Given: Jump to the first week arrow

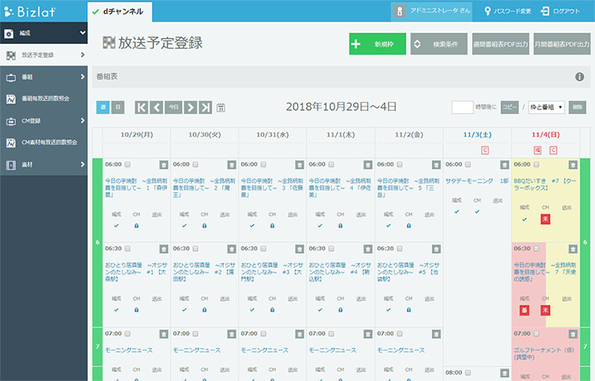Looking at the screenshot, I should click(141, 107).
